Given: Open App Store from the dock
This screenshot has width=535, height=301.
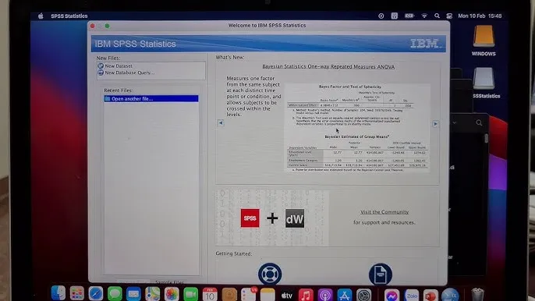Looking at the screenshot, I should point(345,295).
